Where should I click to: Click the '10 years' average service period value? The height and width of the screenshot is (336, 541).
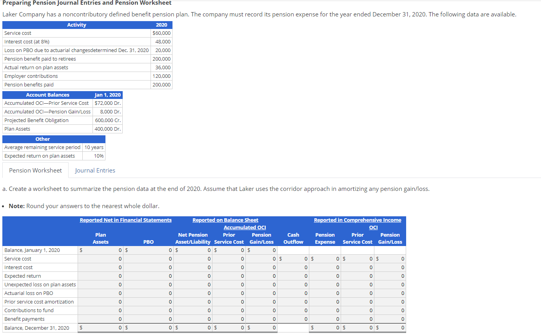(94, 147)
